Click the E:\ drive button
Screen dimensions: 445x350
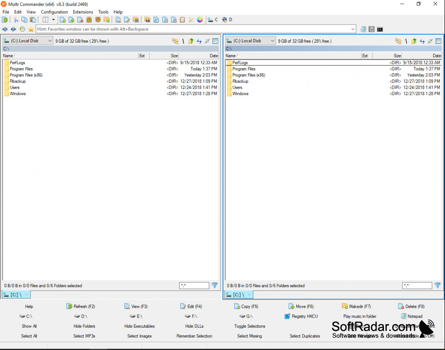(136, 316)
